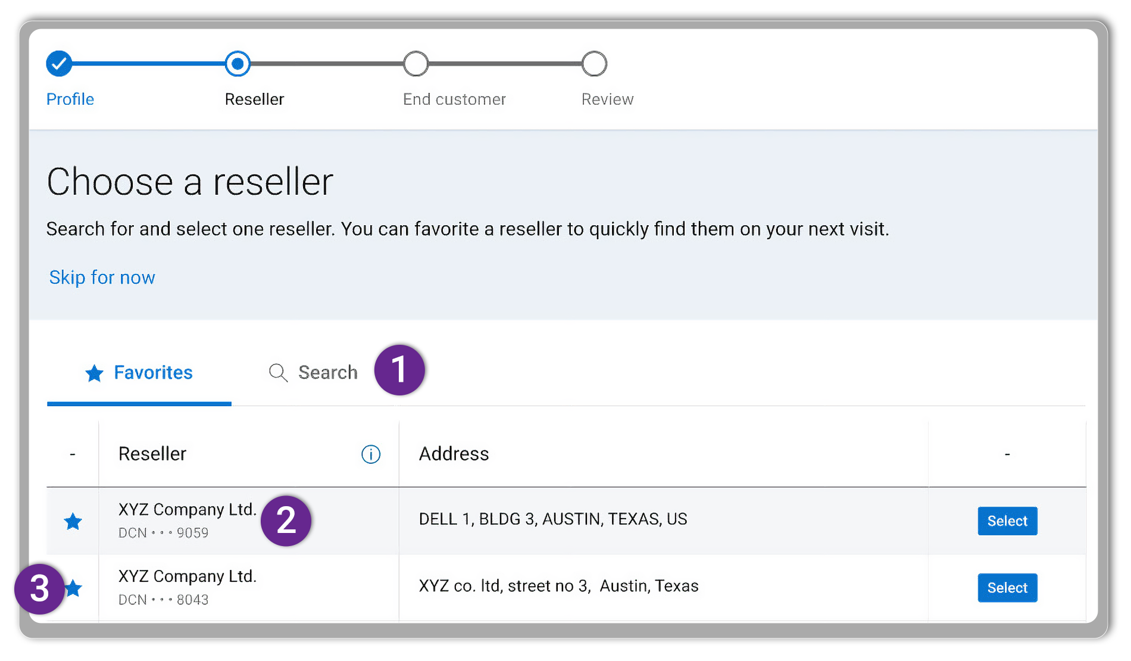
Task: Click the magnifying glass search icon
Action: click(x=278, y=373)
